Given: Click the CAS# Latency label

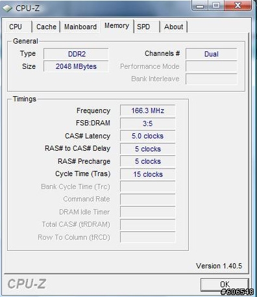Looking at the screenshot, I should pyautogui.click(x=88, y=136).
